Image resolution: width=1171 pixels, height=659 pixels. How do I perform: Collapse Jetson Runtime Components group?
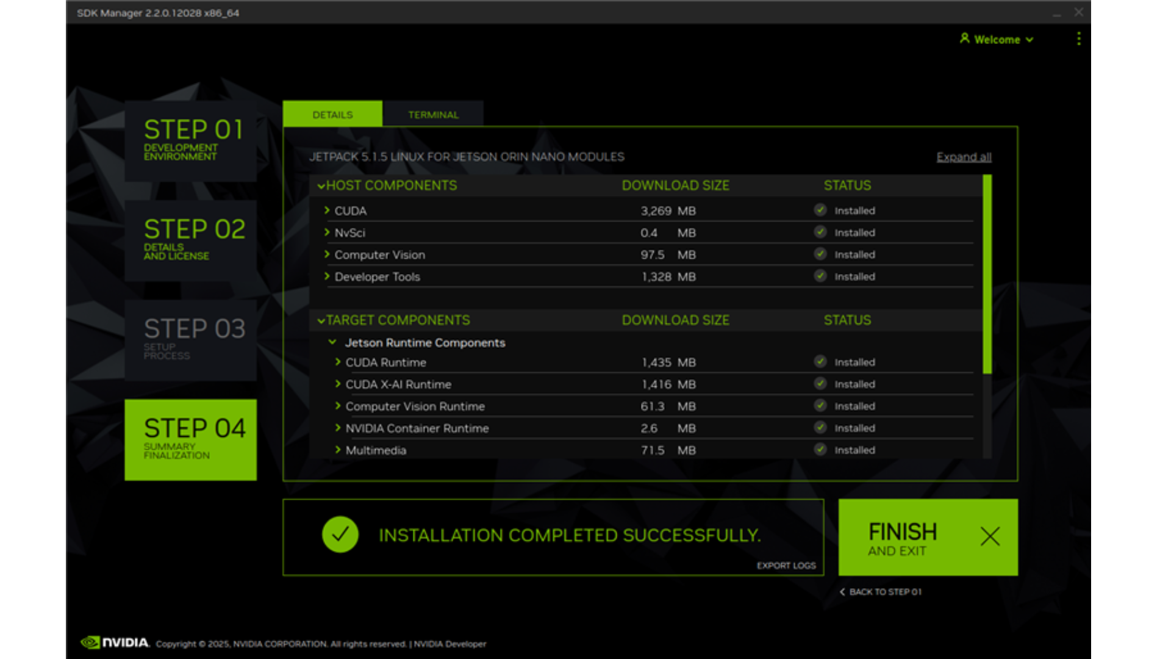click(332, 342)
